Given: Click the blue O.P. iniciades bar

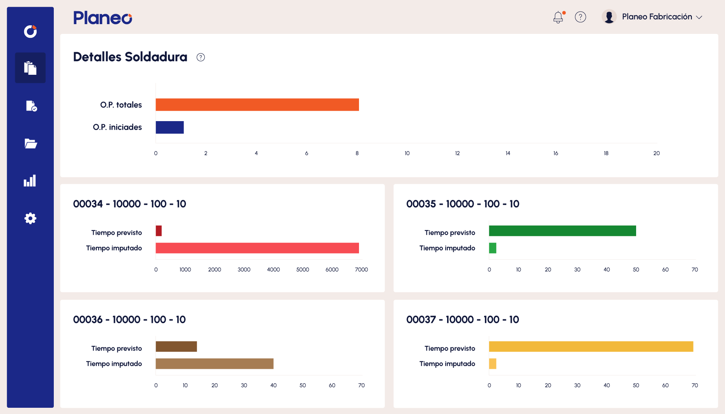Looking at the screenshot, I should 170,127.
